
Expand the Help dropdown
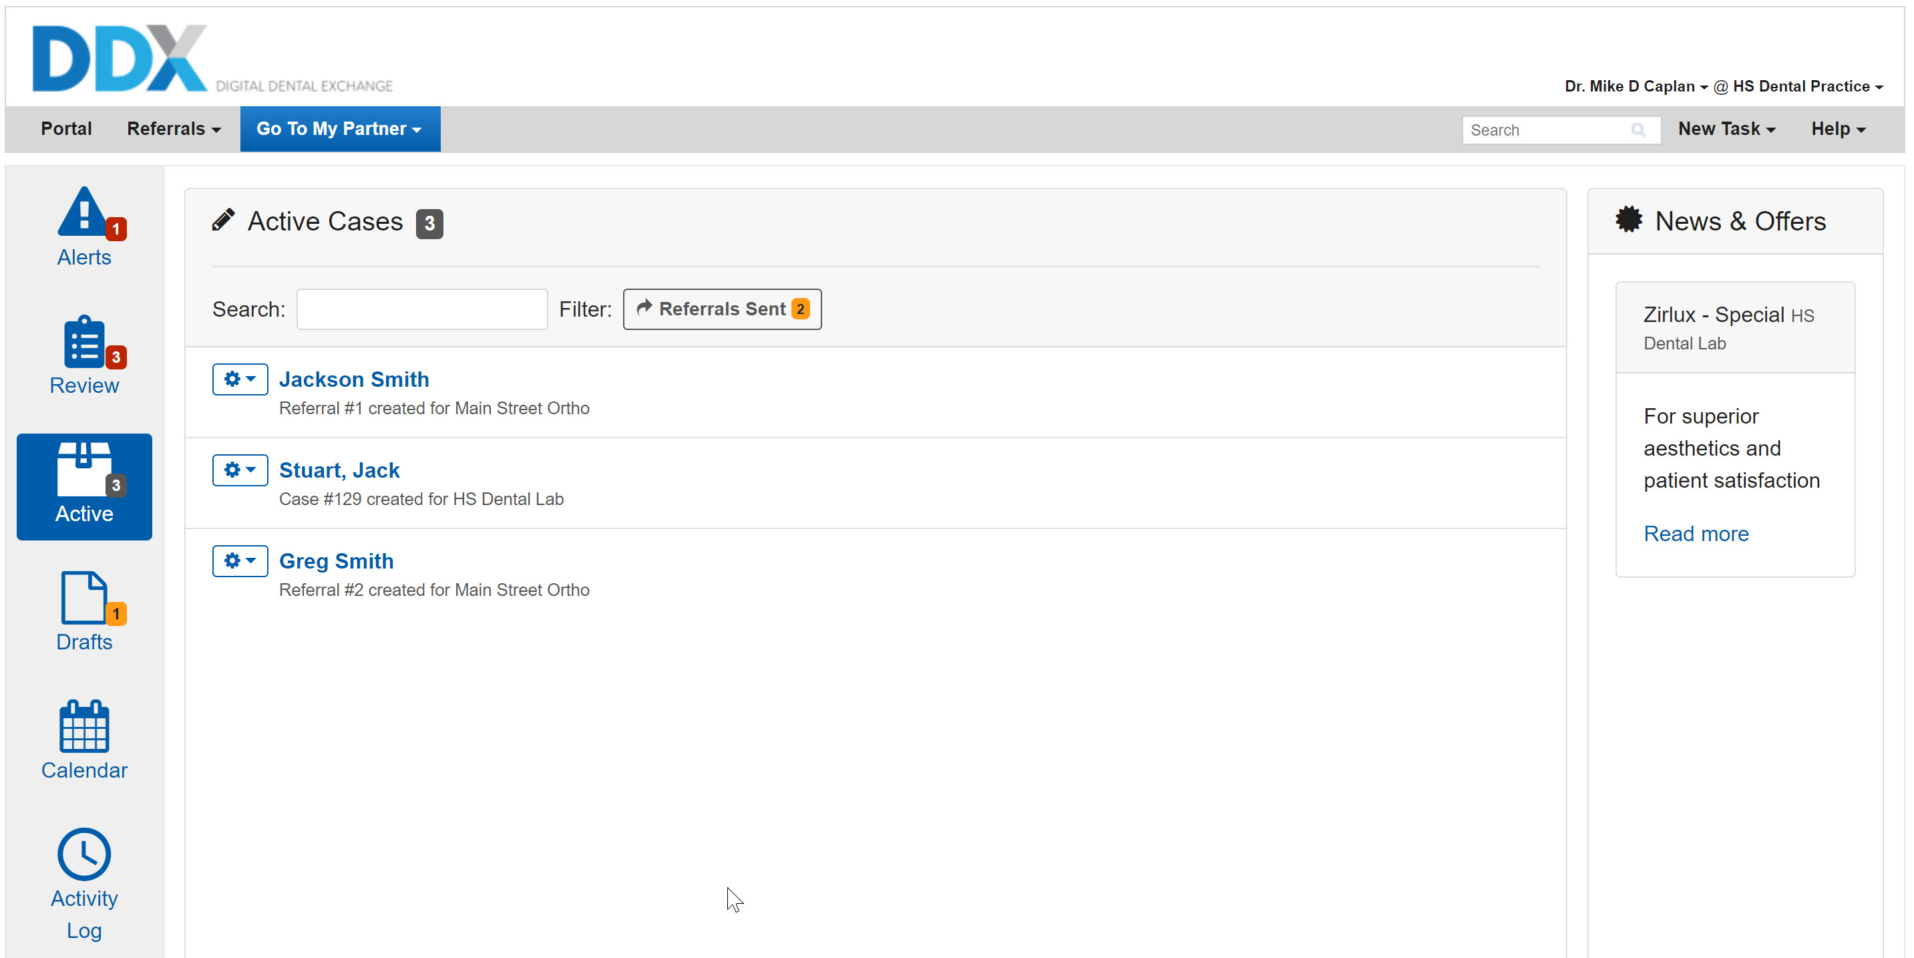[x=1839, y=128]
